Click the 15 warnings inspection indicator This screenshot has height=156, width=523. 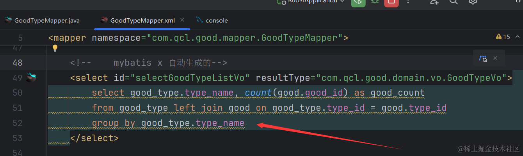click(503, 37)
